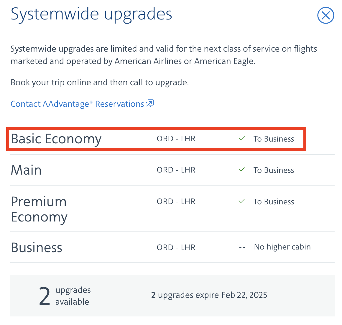The image size is (342, 325).
Task: Click ORD - LHR route in Premium Economy row
Action: pos(176,202)
